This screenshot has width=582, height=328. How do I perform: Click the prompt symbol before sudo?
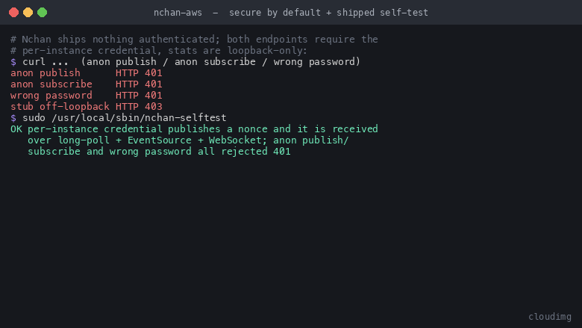pyautogui.click(x=13, y=118)
